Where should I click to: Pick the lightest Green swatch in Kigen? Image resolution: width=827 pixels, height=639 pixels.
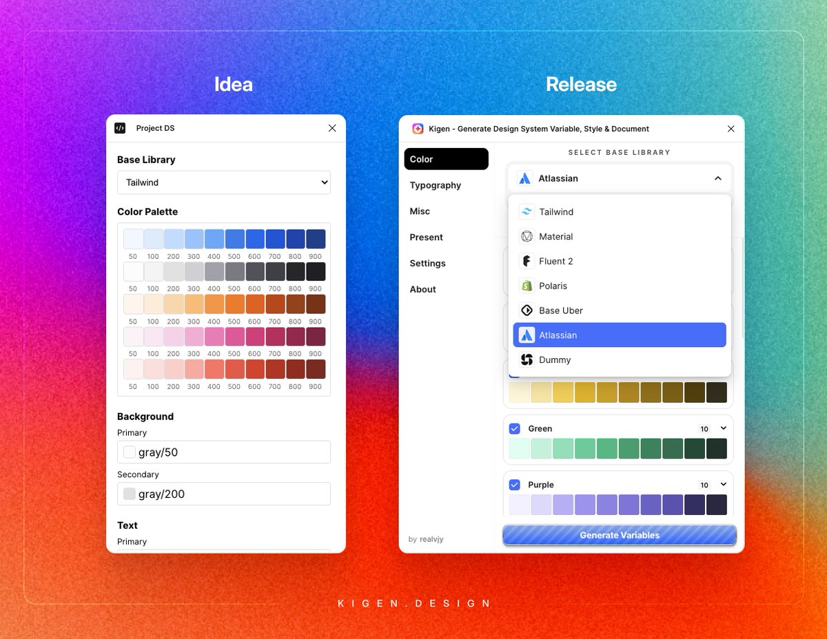click(520, 448)
